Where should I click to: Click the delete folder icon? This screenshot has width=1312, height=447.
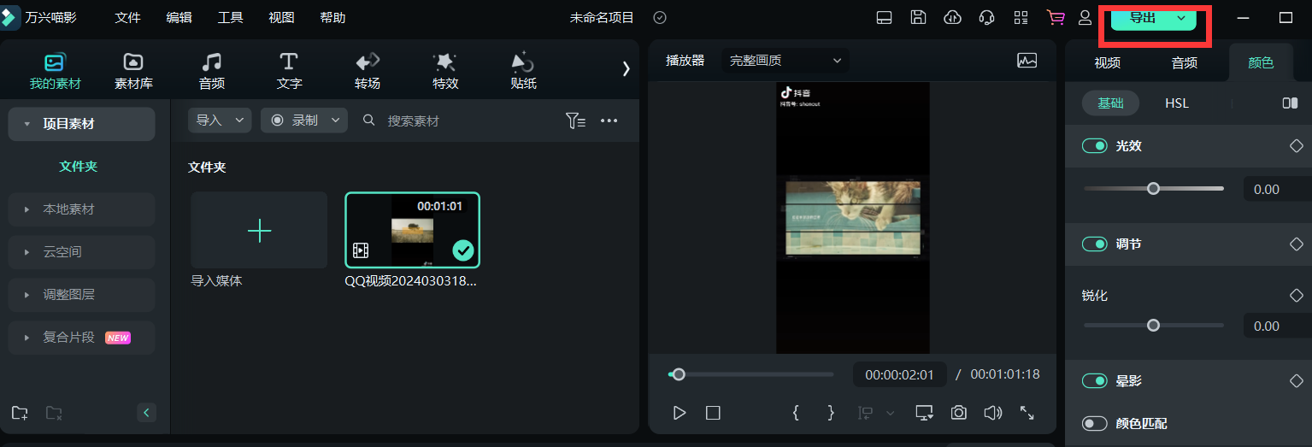click(x=54, y=414)
